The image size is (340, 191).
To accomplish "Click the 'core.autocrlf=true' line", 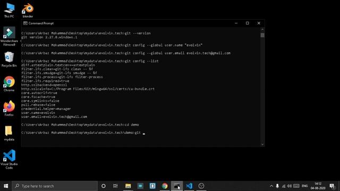I will click(39, 93).
